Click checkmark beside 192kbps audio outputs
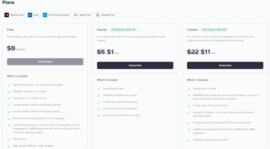270x149 pixels. (189, 140)
